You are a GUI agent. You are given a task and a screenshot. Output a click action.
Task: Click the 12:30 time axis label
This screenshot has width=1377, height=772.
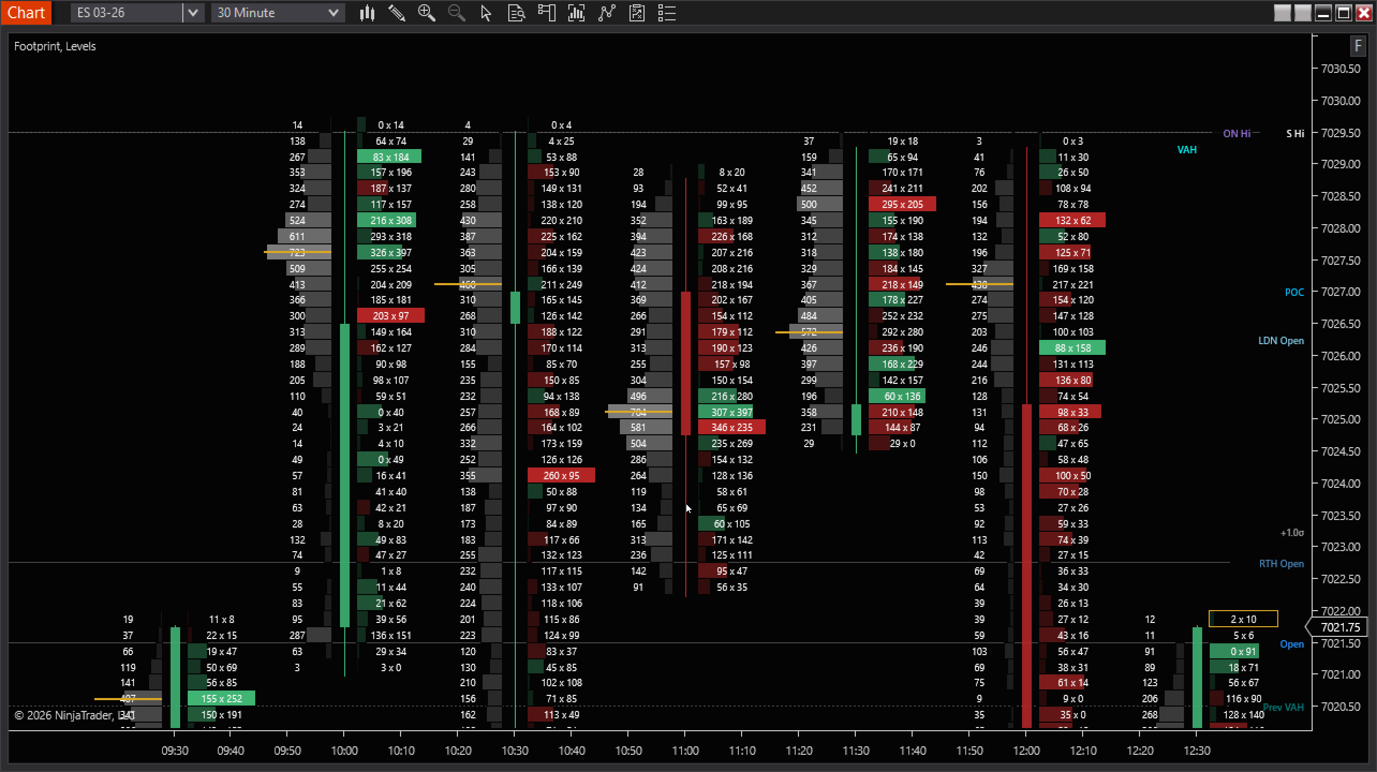(x=1197, y=751)
